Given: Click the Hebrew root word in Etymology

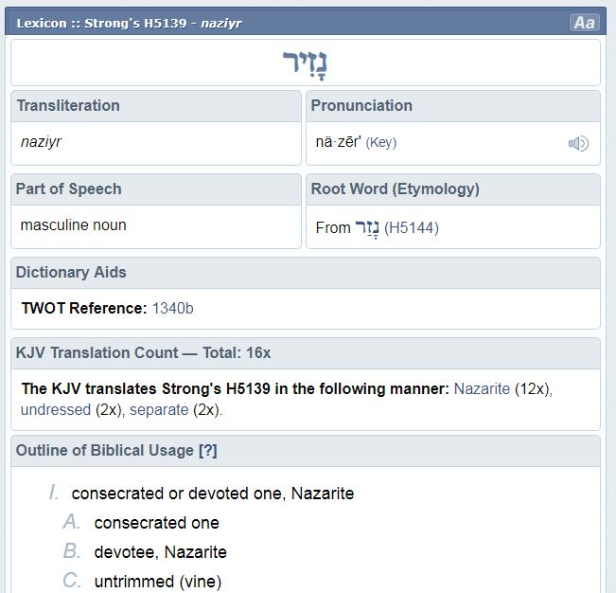Looking at the screenshot, I should 366,227.
